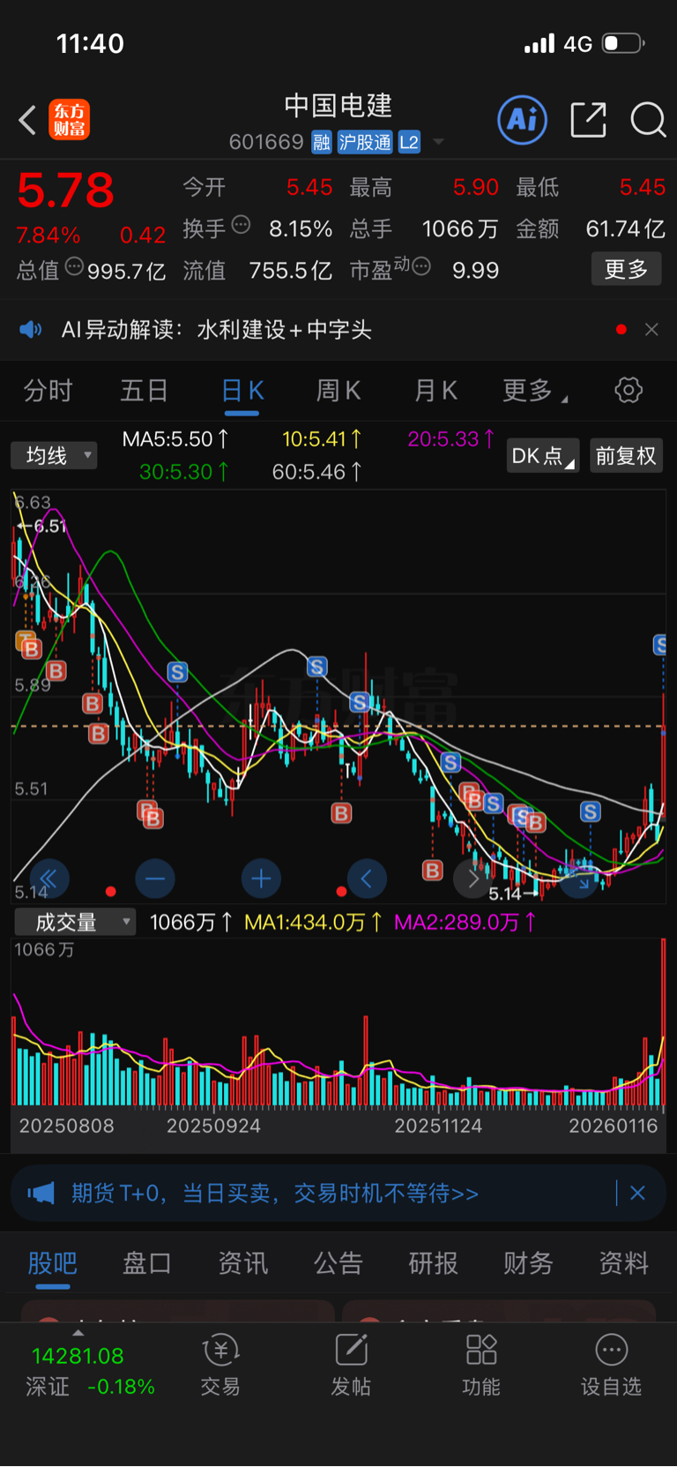
Task: Tap the current price 5.78
Action: point(66,191)
